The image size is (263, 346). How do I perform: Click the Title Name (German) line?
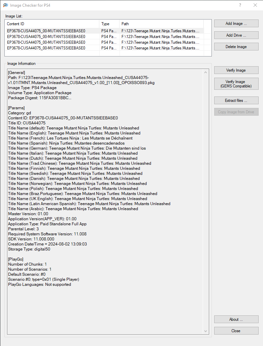pyautogui.click(x=77, y=148)
